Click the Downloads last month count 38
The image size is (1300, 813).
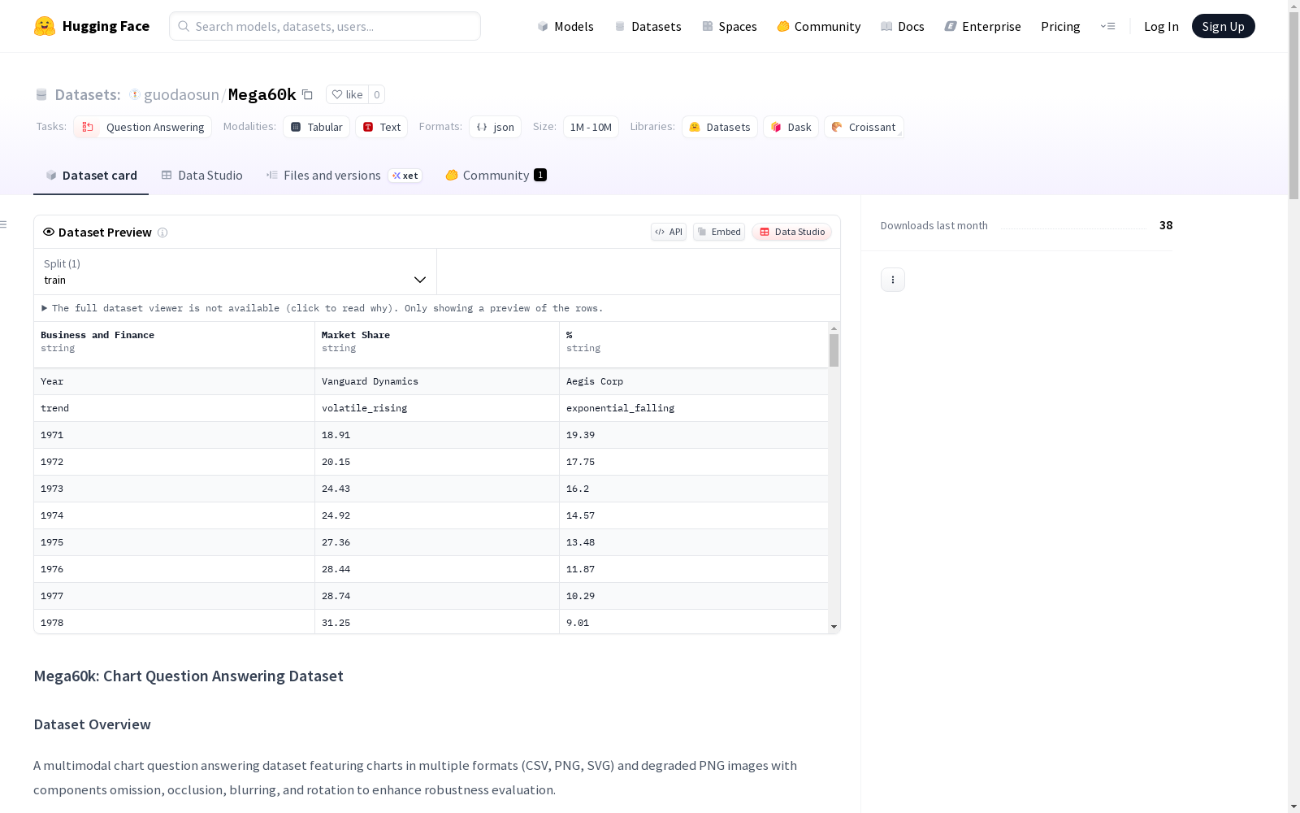(x=1166, y=225)
